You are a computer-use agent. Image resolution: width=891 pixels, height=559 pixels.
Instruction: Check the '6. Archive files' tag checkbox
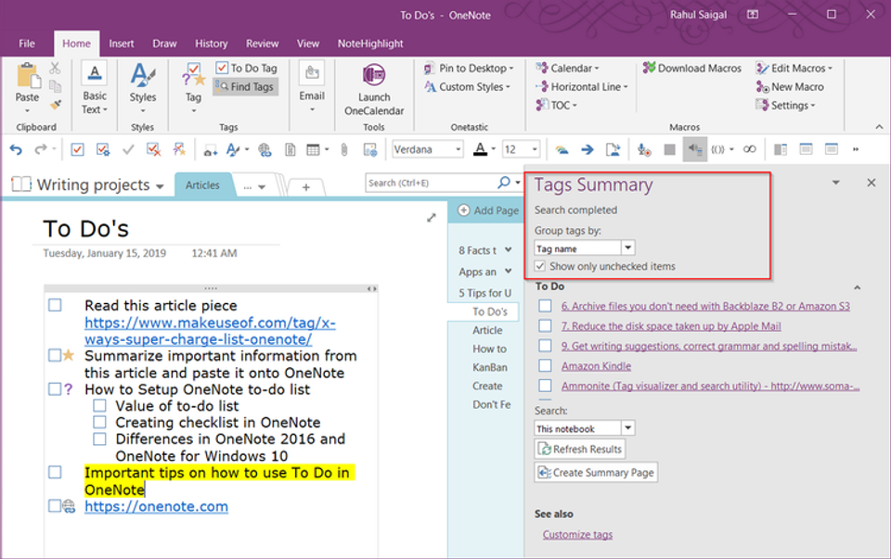pos(545,306)
